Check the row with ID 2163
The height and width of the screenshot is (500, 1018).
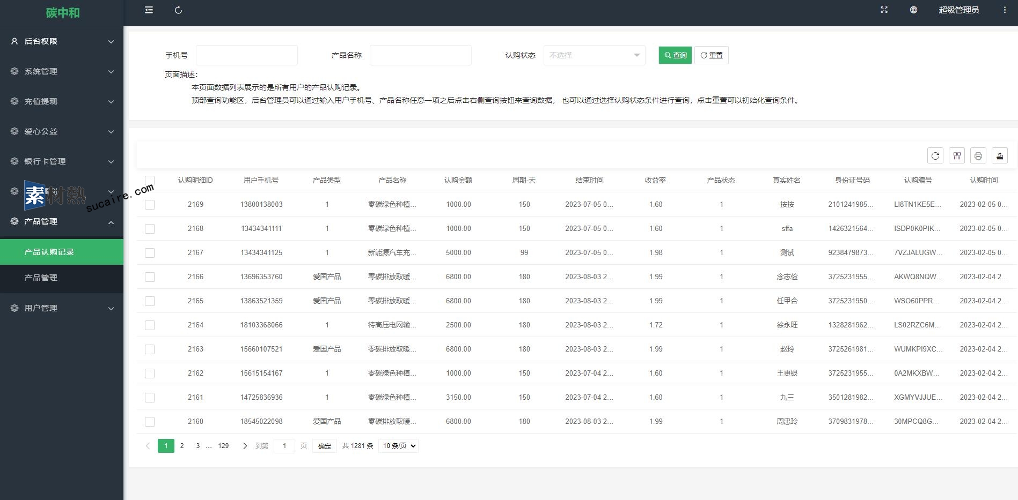[x=150, y=349]
